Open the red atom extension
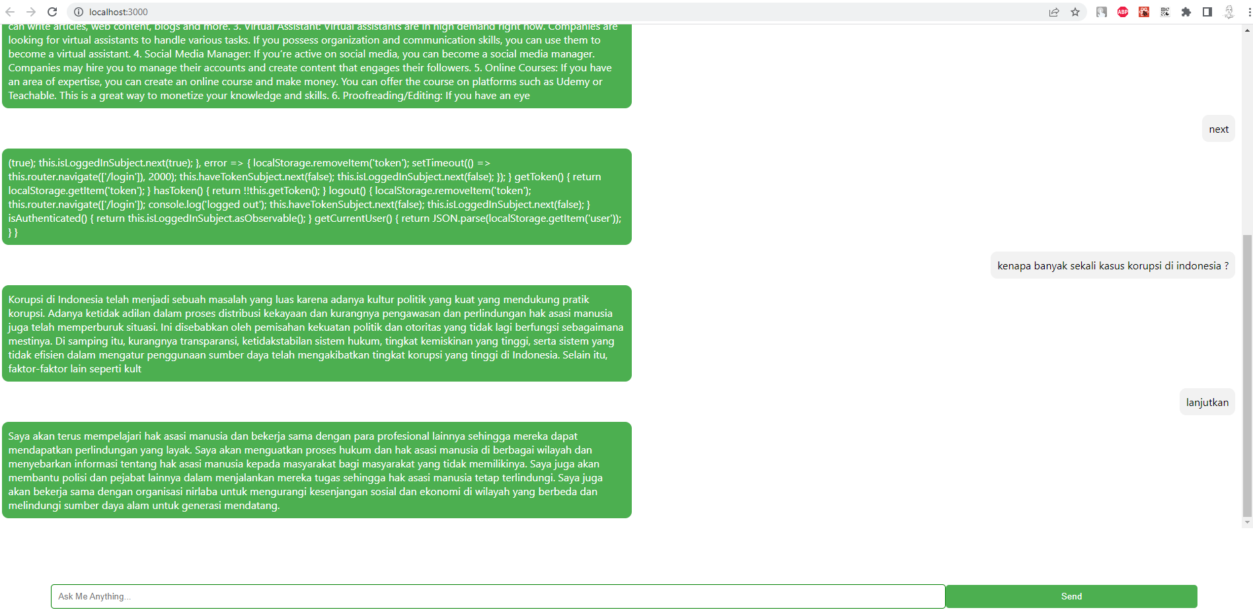 [1144, 12]
